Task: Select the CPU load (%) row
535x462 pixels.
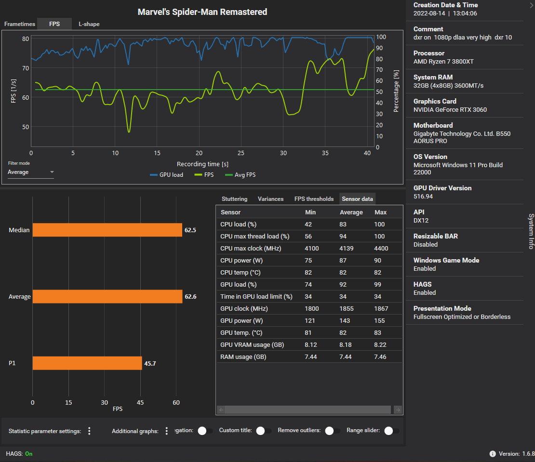Action: [309, 224]
